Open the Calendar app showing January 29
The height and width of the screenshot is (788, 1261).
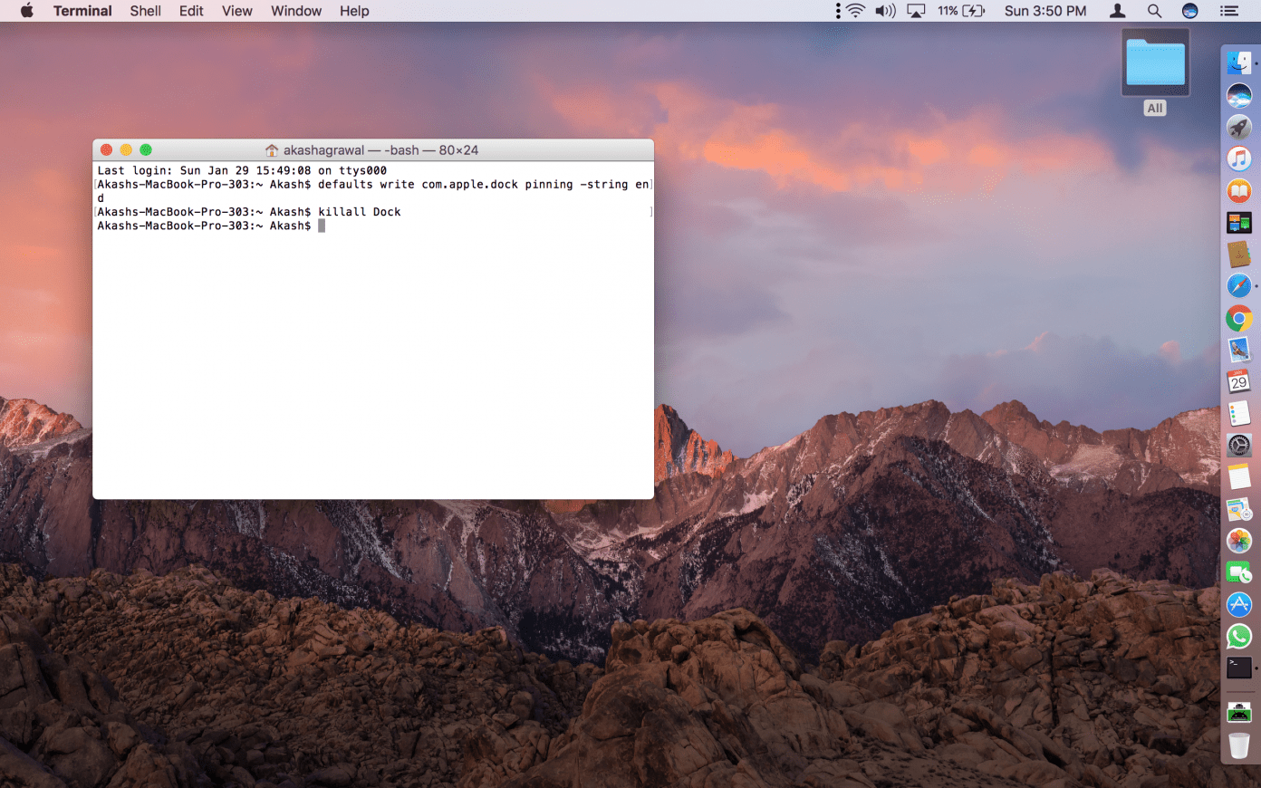(1239, 380)
